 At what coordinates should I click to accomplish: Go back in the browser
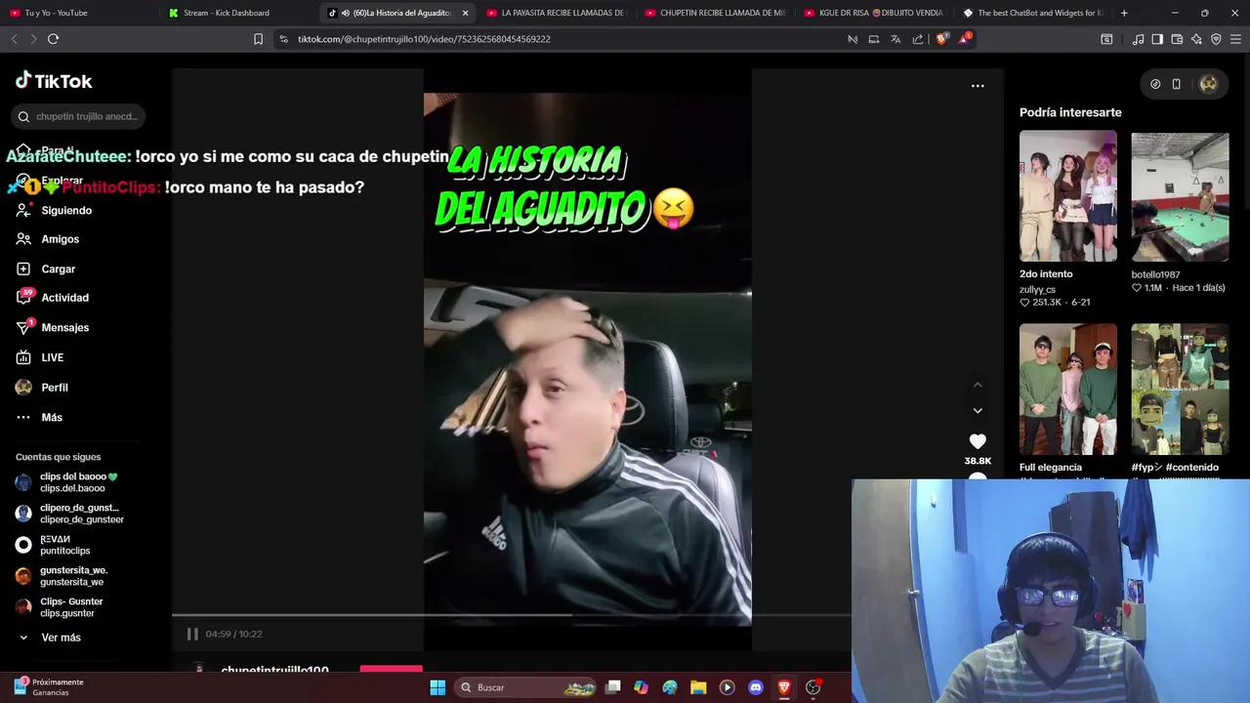point(14,39)
